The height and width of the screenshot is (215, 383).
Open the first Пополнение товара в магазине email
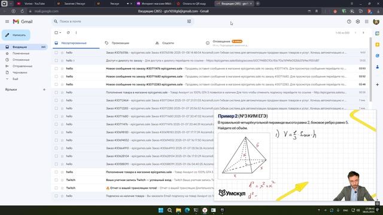(210, 93)
